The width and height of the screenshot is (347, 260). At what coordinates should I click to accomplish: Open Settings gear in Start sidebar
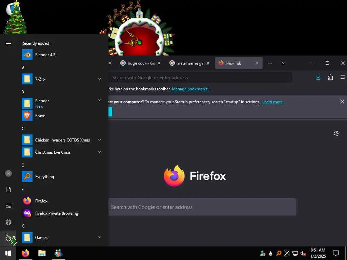(x=8, y=222)
